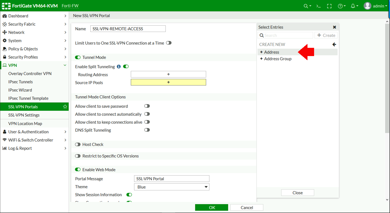
Task: Click the VPN laptop icon
Action: (x=4, y=65)
